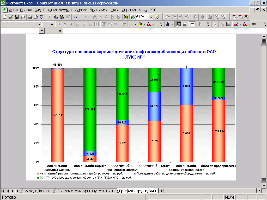Click the AutoSum sigma icon
The image size is (267, 200).
coord(100,17)
